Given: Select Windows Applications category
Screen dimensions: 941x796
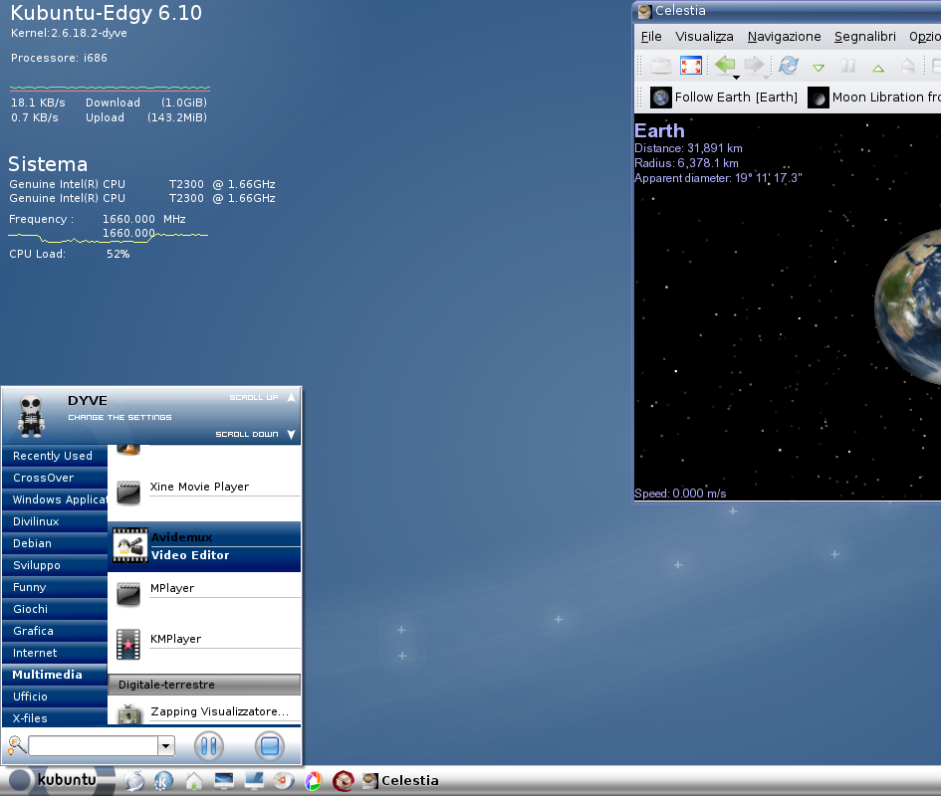Looking at the screenshot, I should [x=55, y=499].
